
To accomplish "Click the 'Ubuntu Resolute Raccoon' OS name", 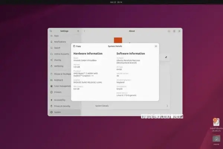I will [128, 60].
